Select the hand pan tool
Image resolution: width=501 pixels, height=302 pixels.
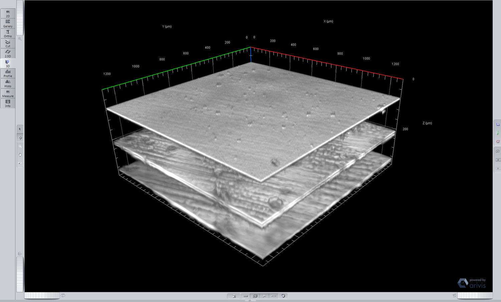point(20,155)
